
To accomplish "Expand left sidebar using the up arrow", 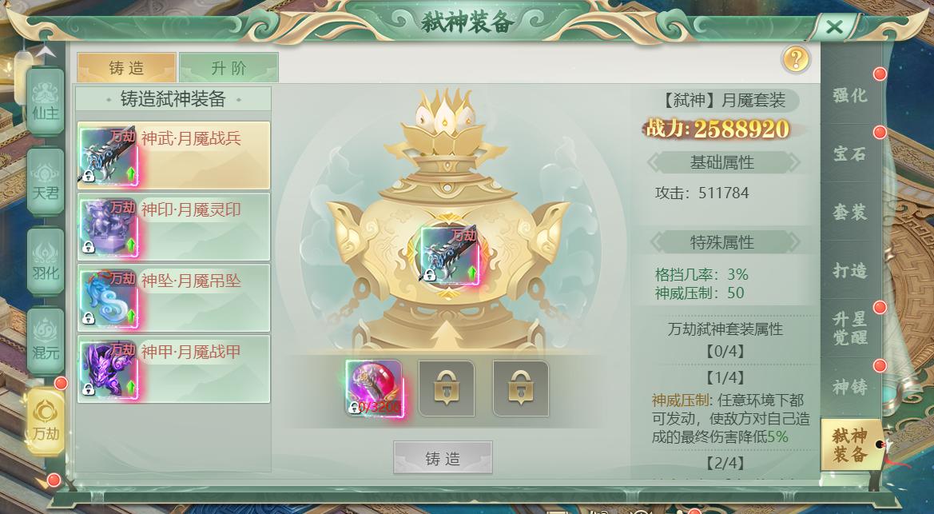I will click(46, 53).
